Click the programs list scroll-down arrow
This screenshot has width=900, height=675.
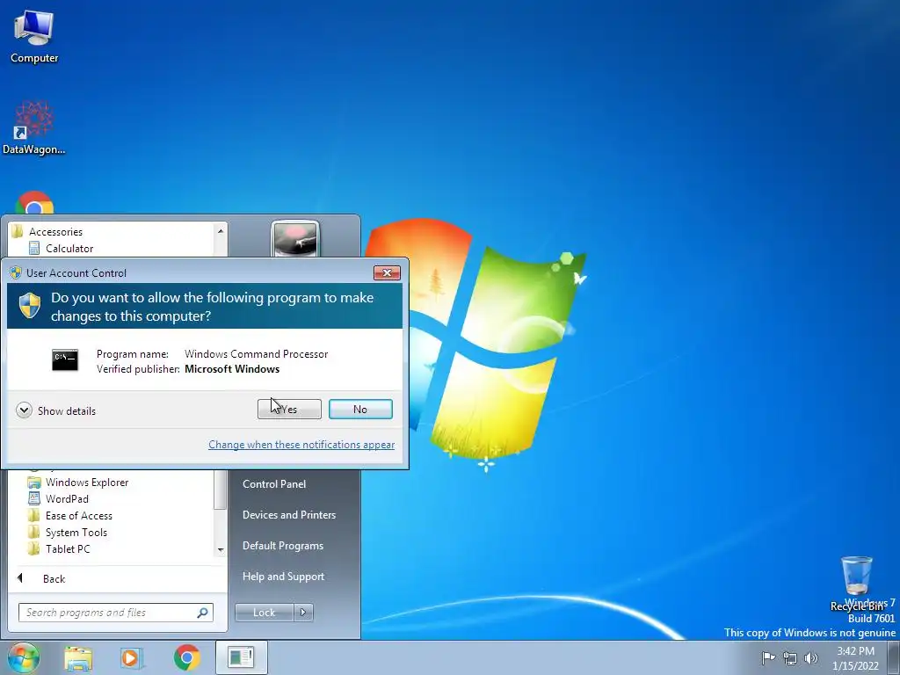click(x=221, y=549)
